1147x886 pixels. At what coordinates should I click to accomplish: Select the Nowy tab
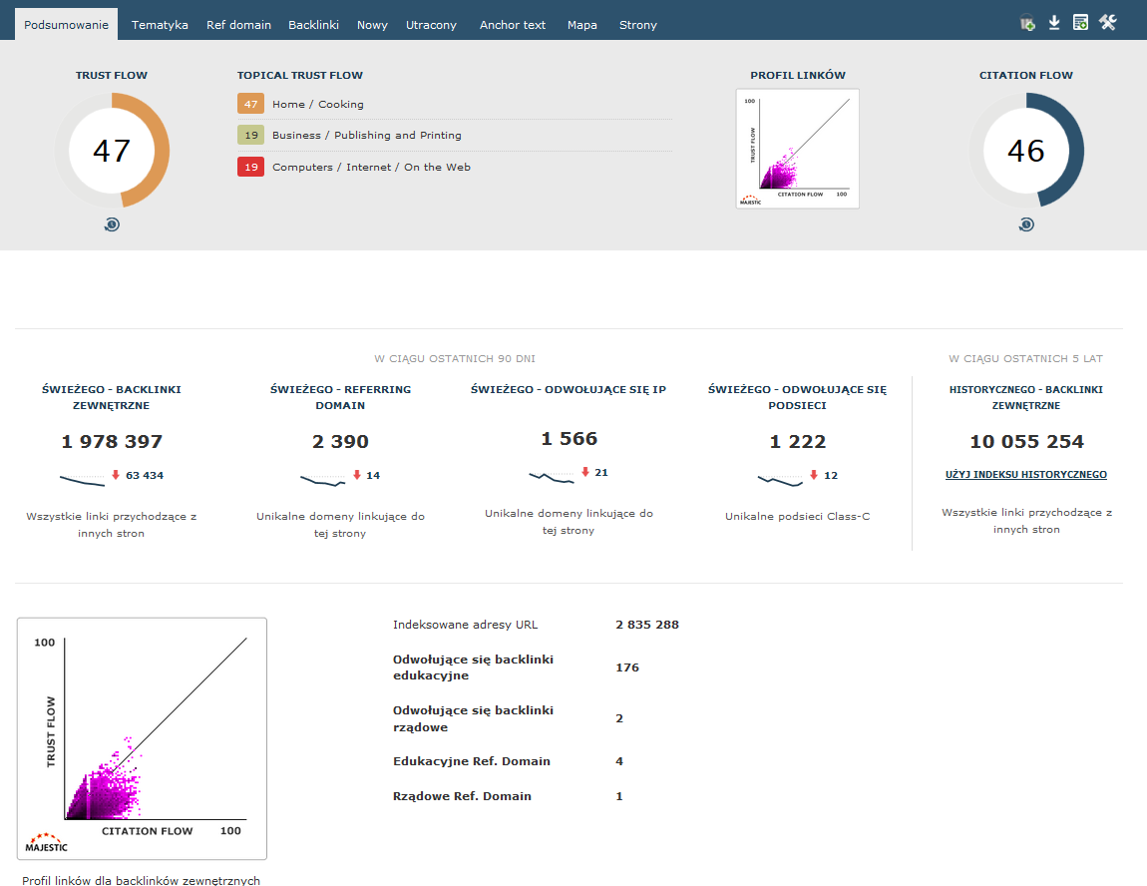[x=372, y=25]
